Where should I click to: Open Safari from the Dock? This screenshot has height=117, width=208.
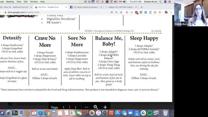41,113
